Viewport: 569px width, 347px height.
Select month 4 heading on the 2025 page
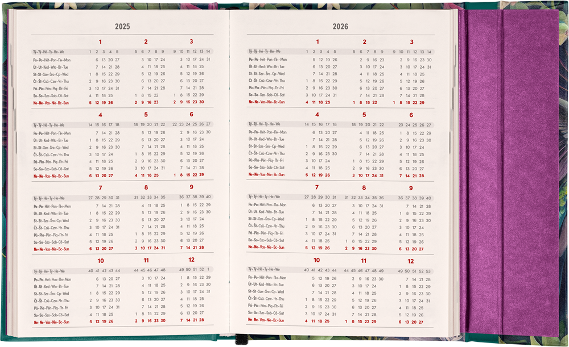coord(100,115)
